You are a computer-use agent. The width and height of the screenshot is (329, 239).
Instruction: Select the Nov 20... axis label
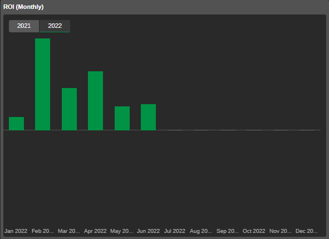281,231
